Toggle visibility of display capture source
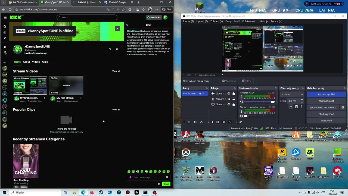 click(x=229, y=105)
